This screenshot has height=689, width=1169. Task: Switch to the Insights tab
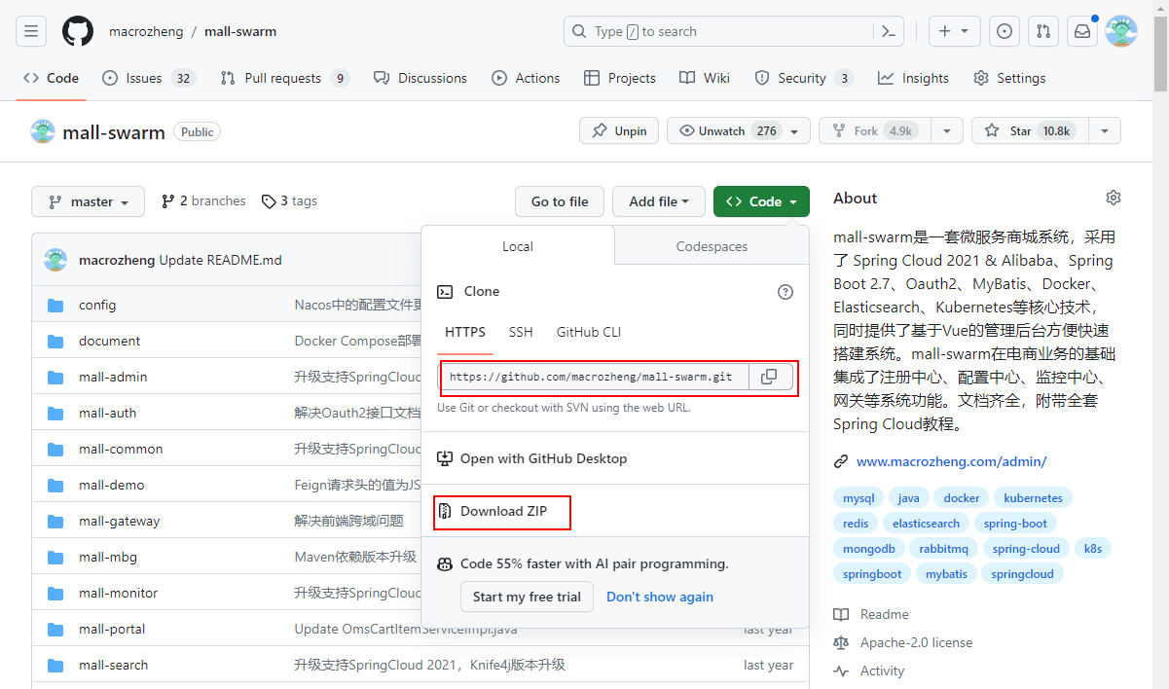[913, 78]
